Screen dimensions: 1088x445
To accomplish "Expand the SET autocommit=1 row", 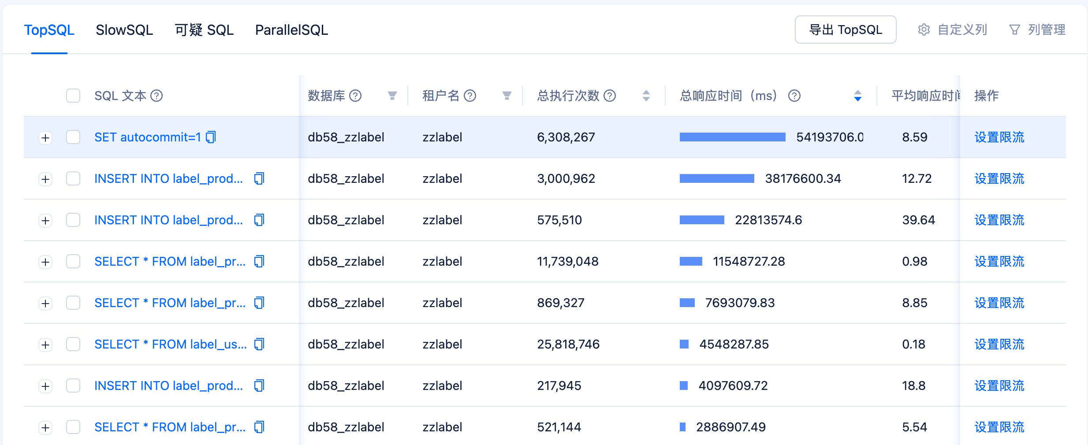I will [x=45, y=138].
